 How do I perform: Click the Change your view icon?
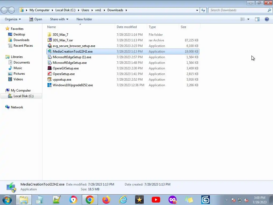(243, 19)
